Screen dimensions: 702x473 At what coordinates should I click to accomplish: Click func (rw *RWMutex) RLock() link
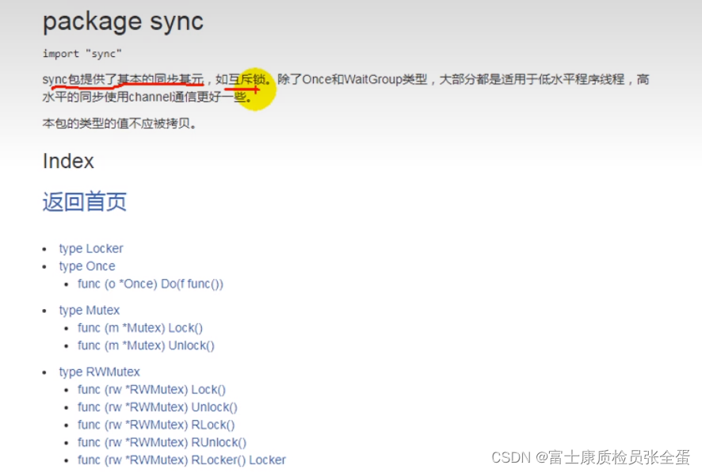click(155, 425)
